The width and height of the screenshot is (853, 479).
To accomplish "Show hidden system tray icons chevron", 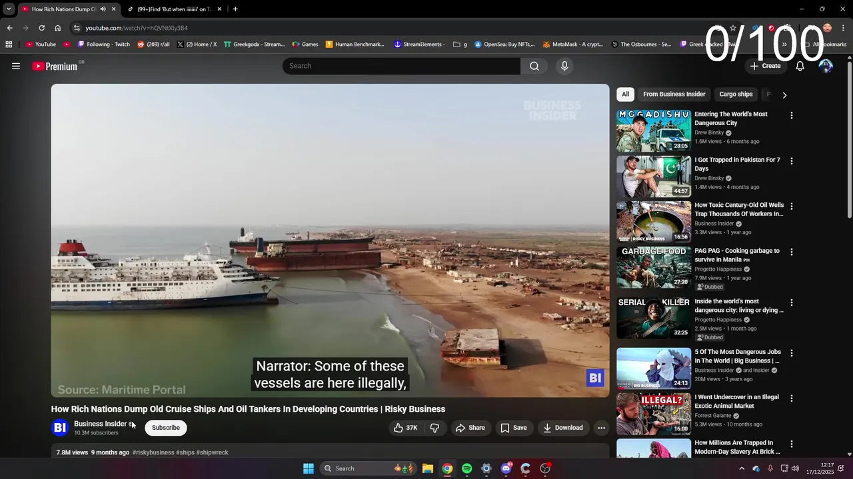I will click(742, 468).
